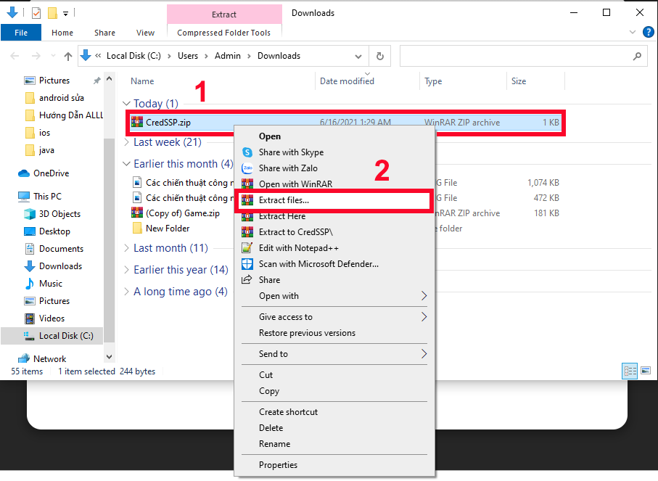Collapse the Today group

[126, 104]
